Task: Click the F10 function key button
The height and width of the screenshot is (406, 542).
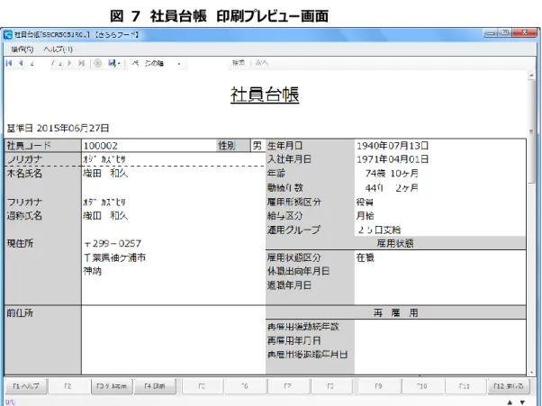Action: pyautogui.click(x=422, y=386)
